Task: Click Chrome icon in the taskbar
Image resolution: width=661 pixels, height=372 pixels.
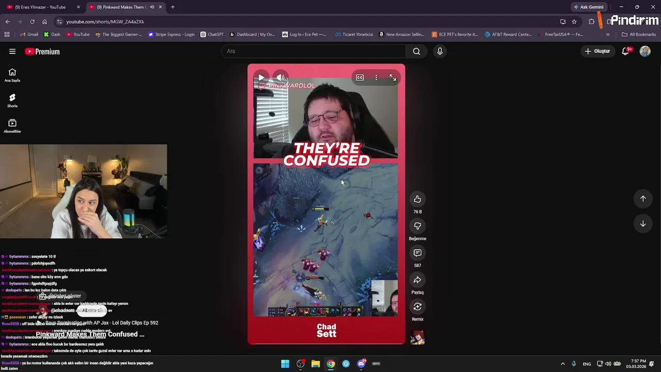Action: pos(330,364)
